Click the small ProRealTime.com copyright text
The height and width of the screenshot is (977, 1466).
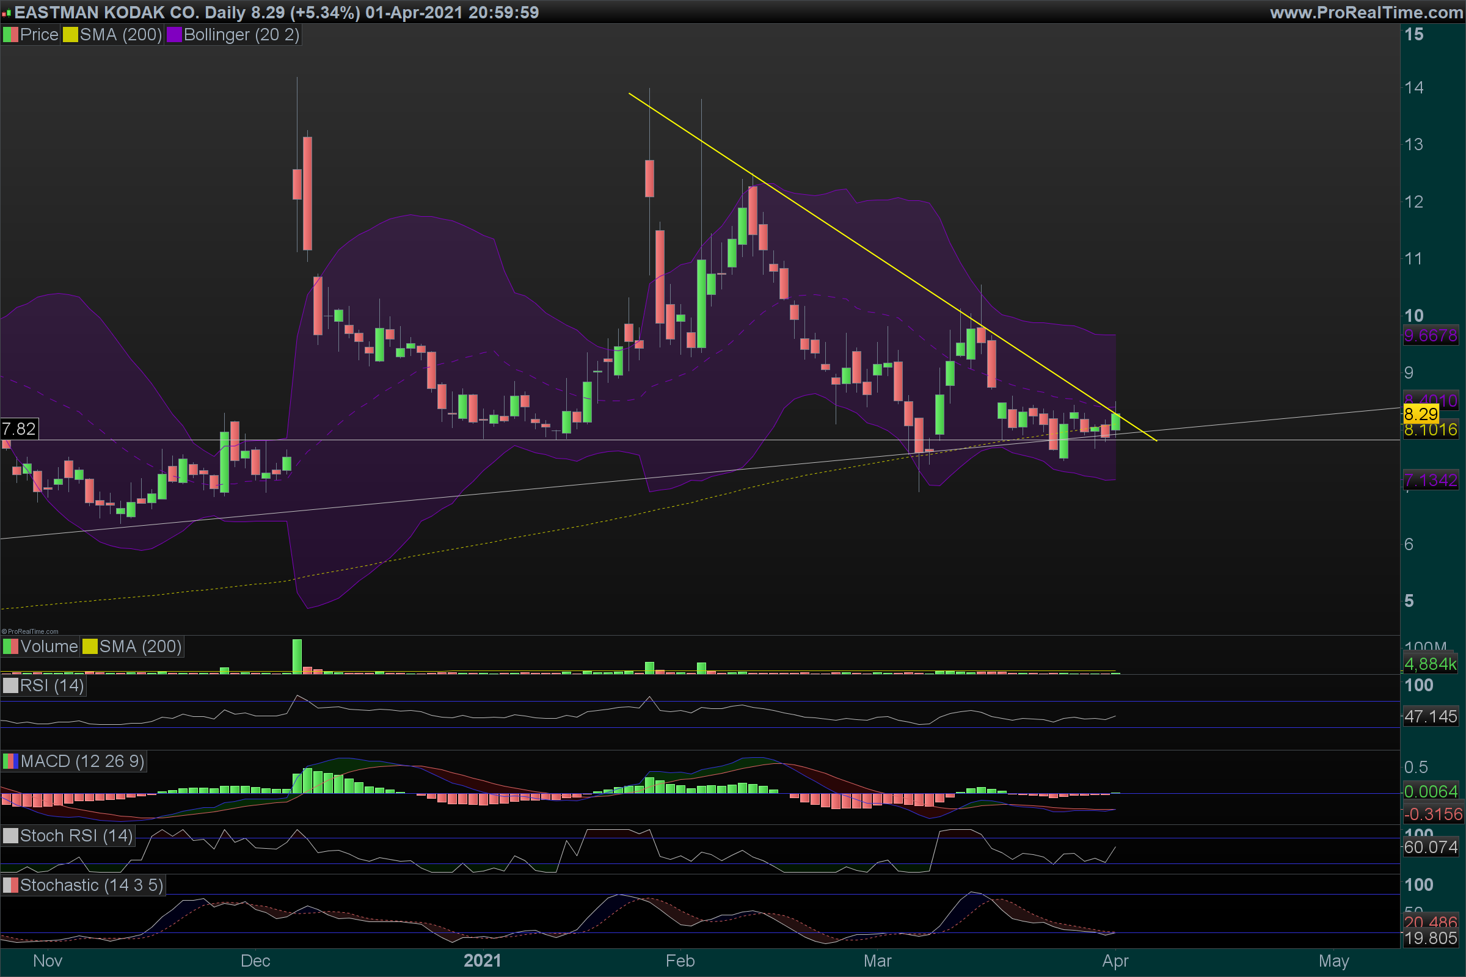30,631
